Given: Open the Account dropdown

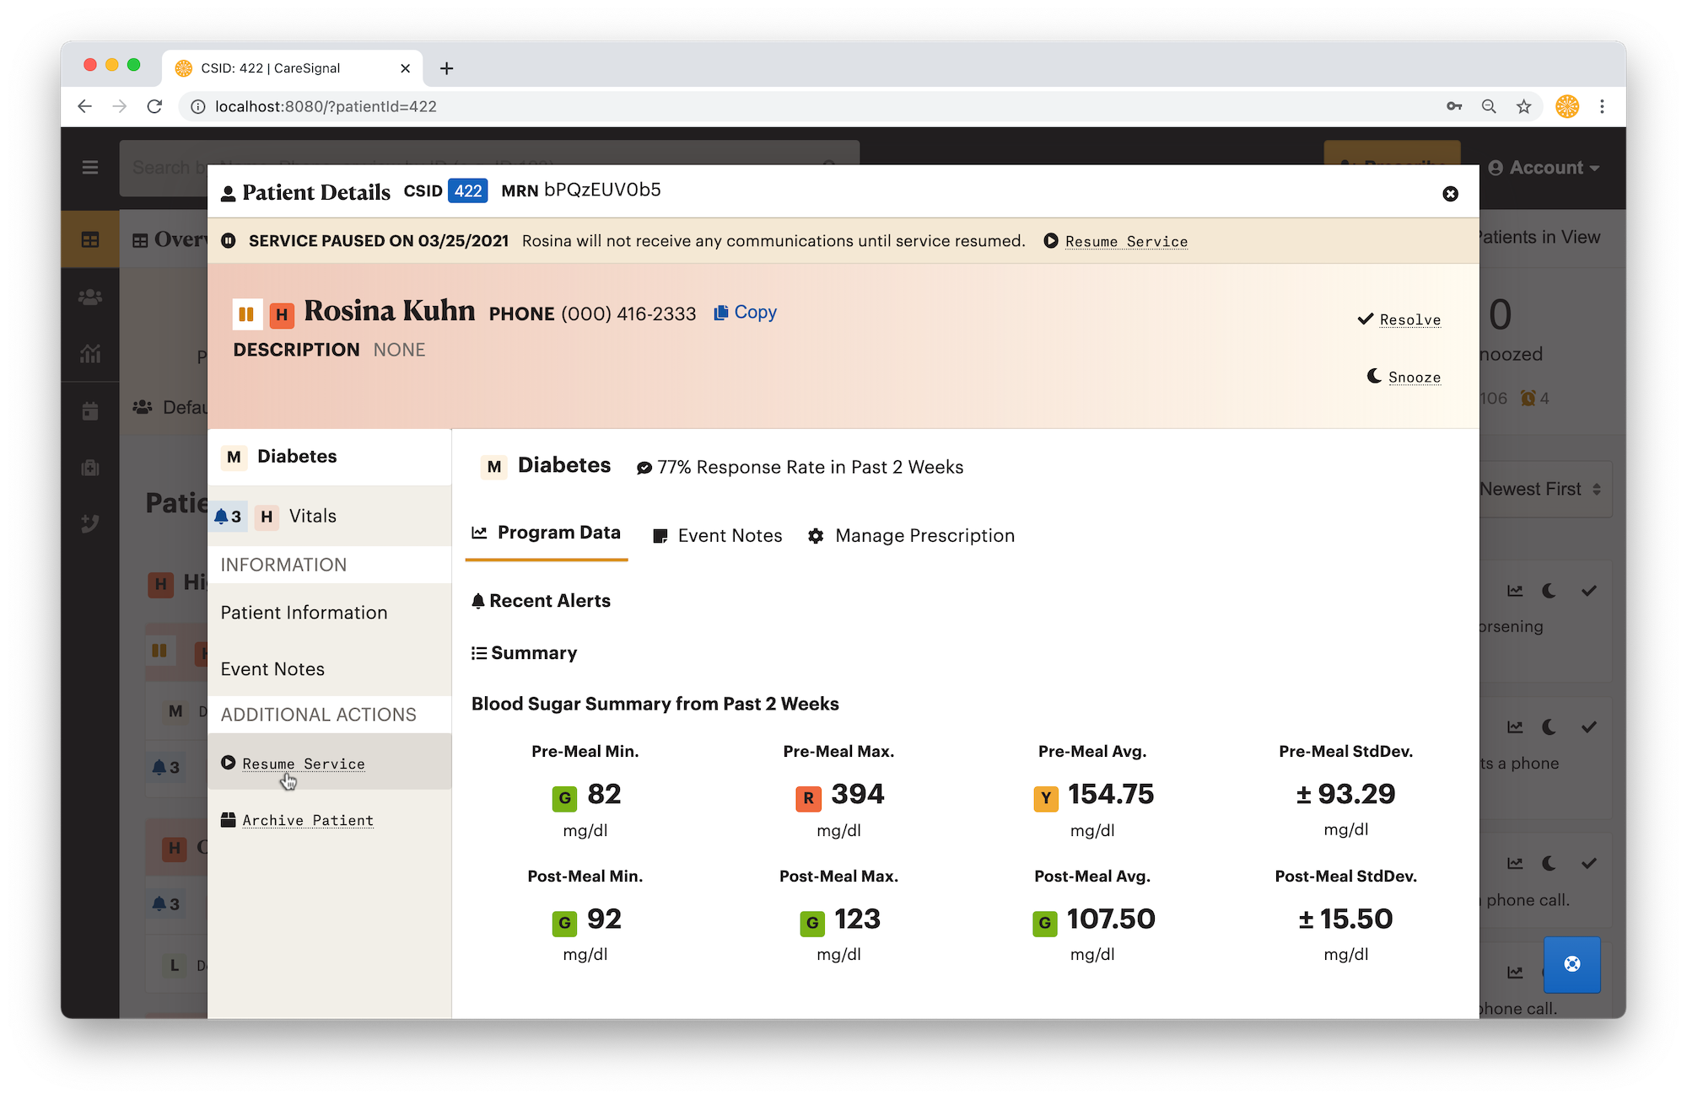Looking at the screenshot, I should [x=1544, y=168].
